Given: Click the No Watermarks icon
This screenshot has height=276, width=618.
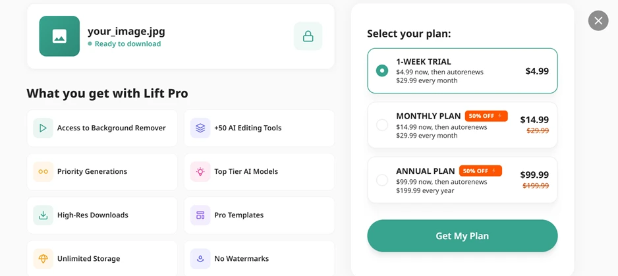Looking at the screenshot, I should [200, 259].
